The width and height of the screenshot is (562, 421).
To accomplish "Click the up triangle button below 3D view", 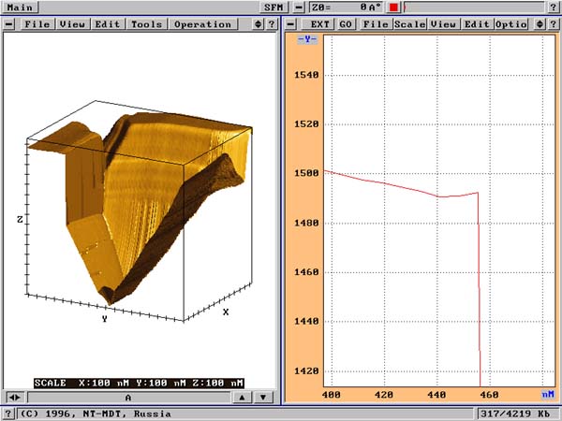I will point(242,397).
